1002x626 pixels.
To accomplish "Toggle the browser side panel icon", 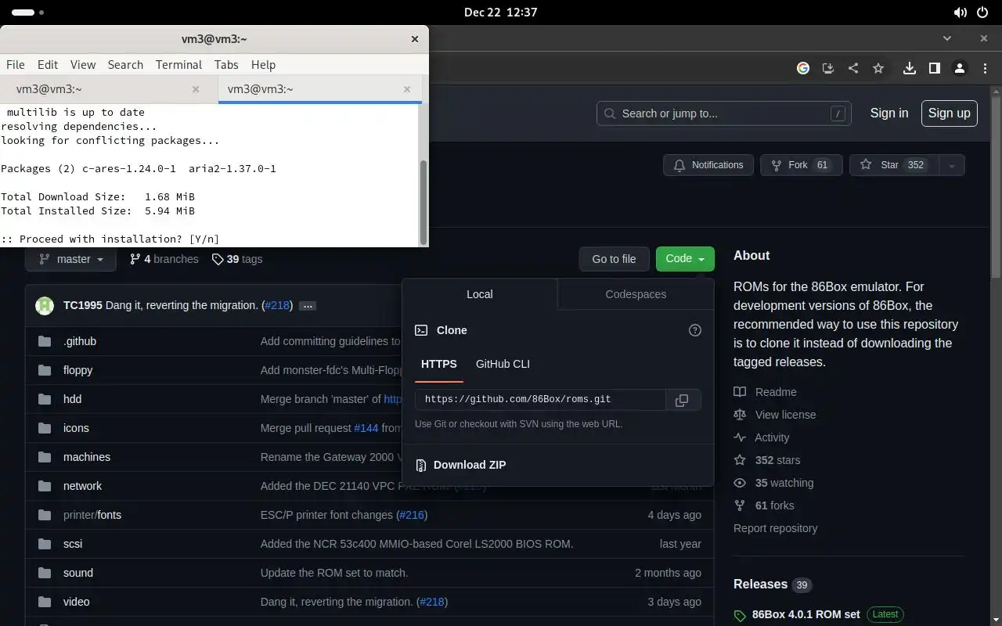I will tap(935, 68).
